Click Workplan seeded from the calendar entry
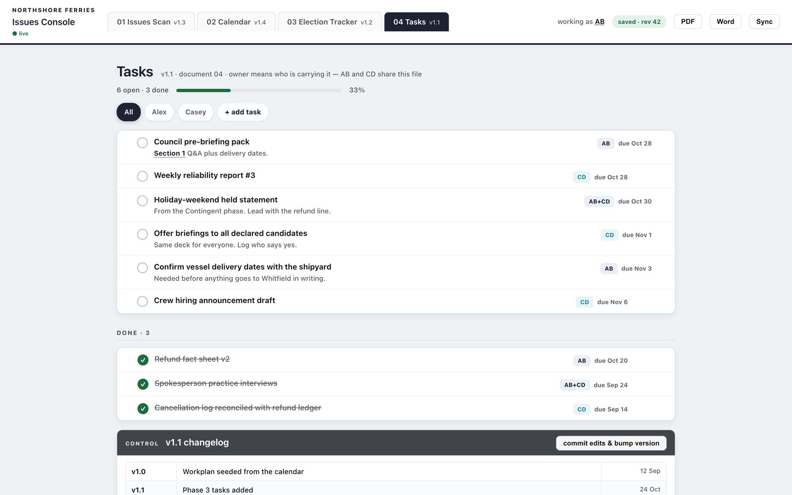Viewport: 792px width, 495px height. pos(243,472)
